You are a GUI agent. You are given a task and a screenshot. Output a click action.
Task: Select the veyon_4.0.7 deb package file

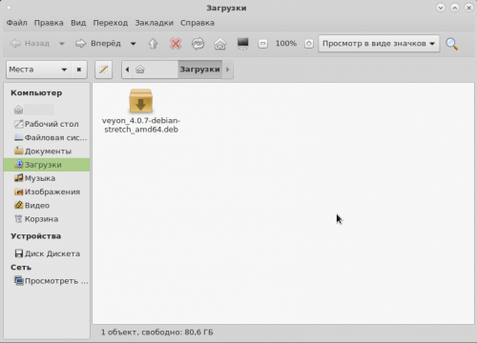(141, 111)
